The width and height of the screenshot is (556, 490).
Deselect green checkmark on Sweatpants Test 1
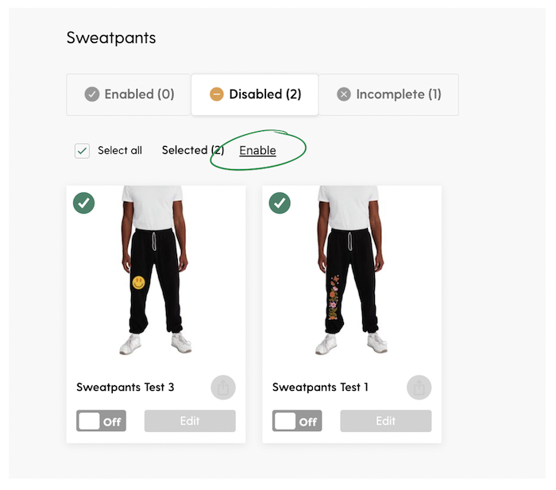280,203
